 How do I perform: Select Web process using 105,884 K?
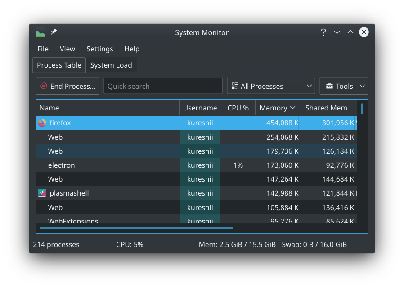tap(197, 207)
